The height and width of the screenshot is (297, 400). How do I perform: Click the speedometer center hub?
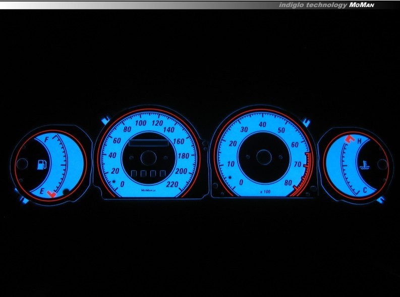148,158
